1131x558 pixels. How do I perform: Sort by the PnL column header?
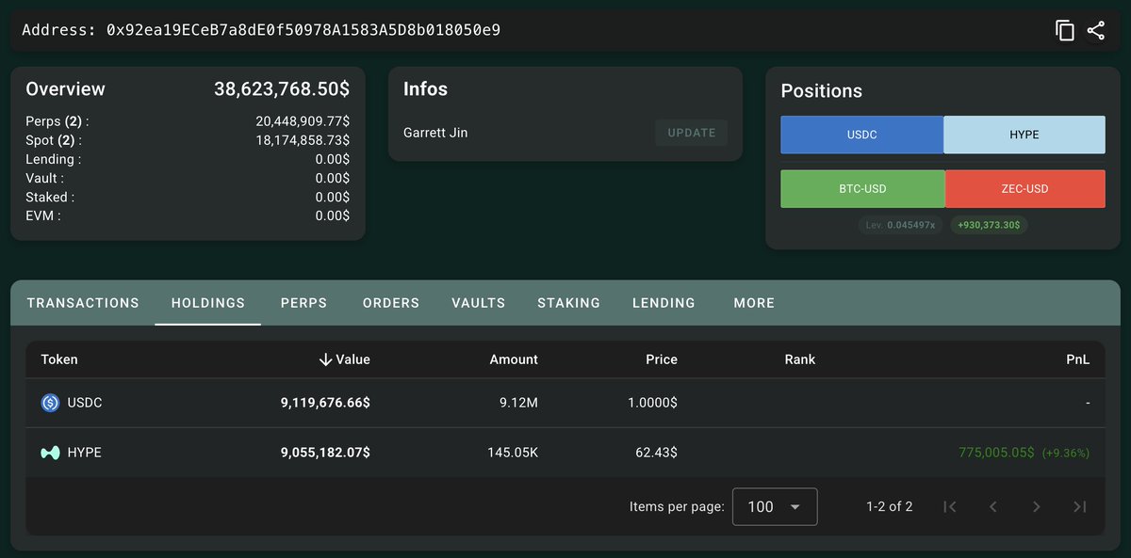click(x=1078, y=359)
